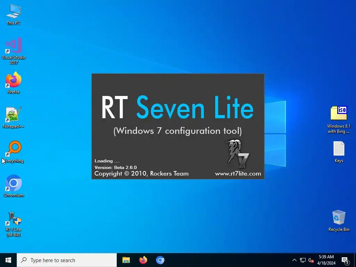This screenshot has height=267, width=356.
Task: Select the RT 7 Lite (64-Bit) shortcut
Action: tap(14, 225)
